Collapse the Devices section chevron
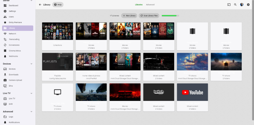 coord(31,64)
